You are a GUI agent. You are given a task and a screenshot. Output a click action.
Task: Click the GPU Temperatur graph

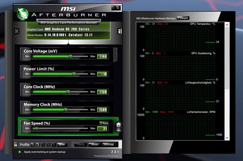click(x=180, y=39)
